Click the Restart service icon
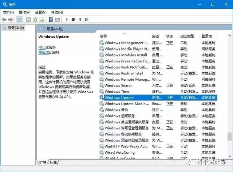This screenshot has height=172, width=233. pos(87,19)
